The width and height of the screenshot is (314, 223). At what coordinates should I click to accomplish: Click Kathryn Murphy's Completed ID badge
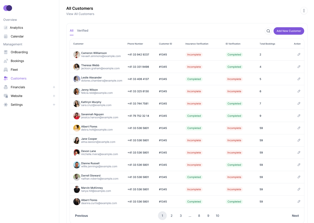tap(234, 104)
